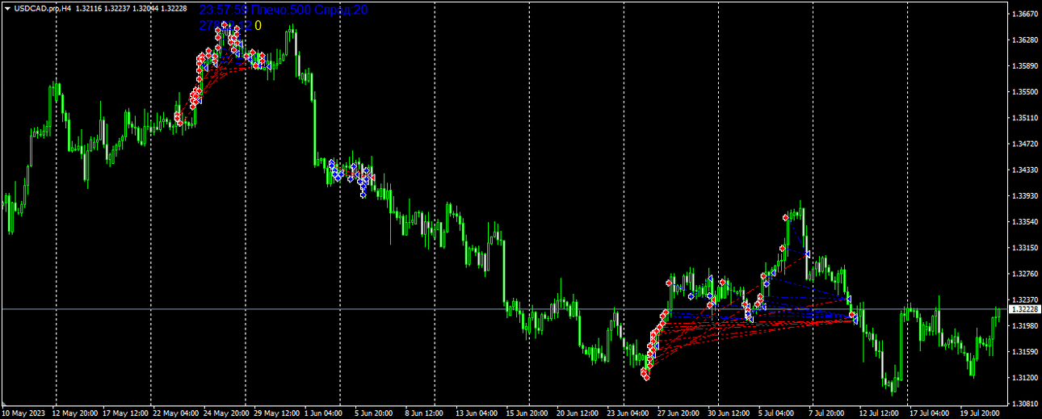Click the 10 May 2023 date label
This screenshot has width=1042, height=419.
(x=23, y=413)
